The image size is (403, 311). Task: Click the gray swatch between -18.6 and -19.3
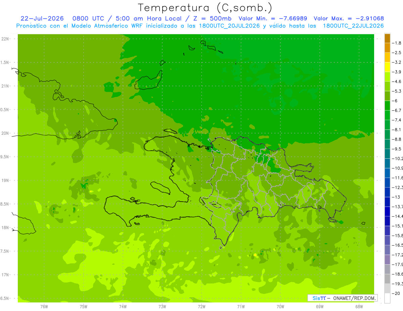pyautogui.click(x=387, y=279)
